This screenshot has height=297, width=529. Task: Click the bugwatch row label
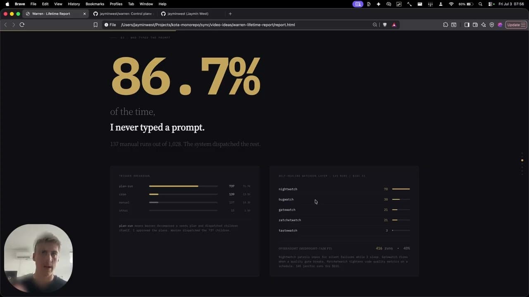[286, 199]
